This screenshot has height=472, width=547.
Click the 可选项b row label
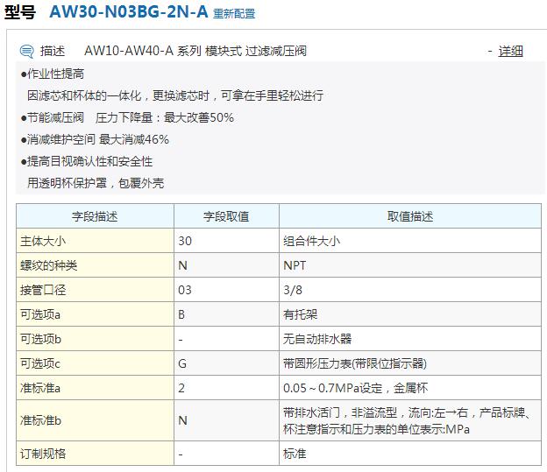pyautogui.click(x=95, y=339)
